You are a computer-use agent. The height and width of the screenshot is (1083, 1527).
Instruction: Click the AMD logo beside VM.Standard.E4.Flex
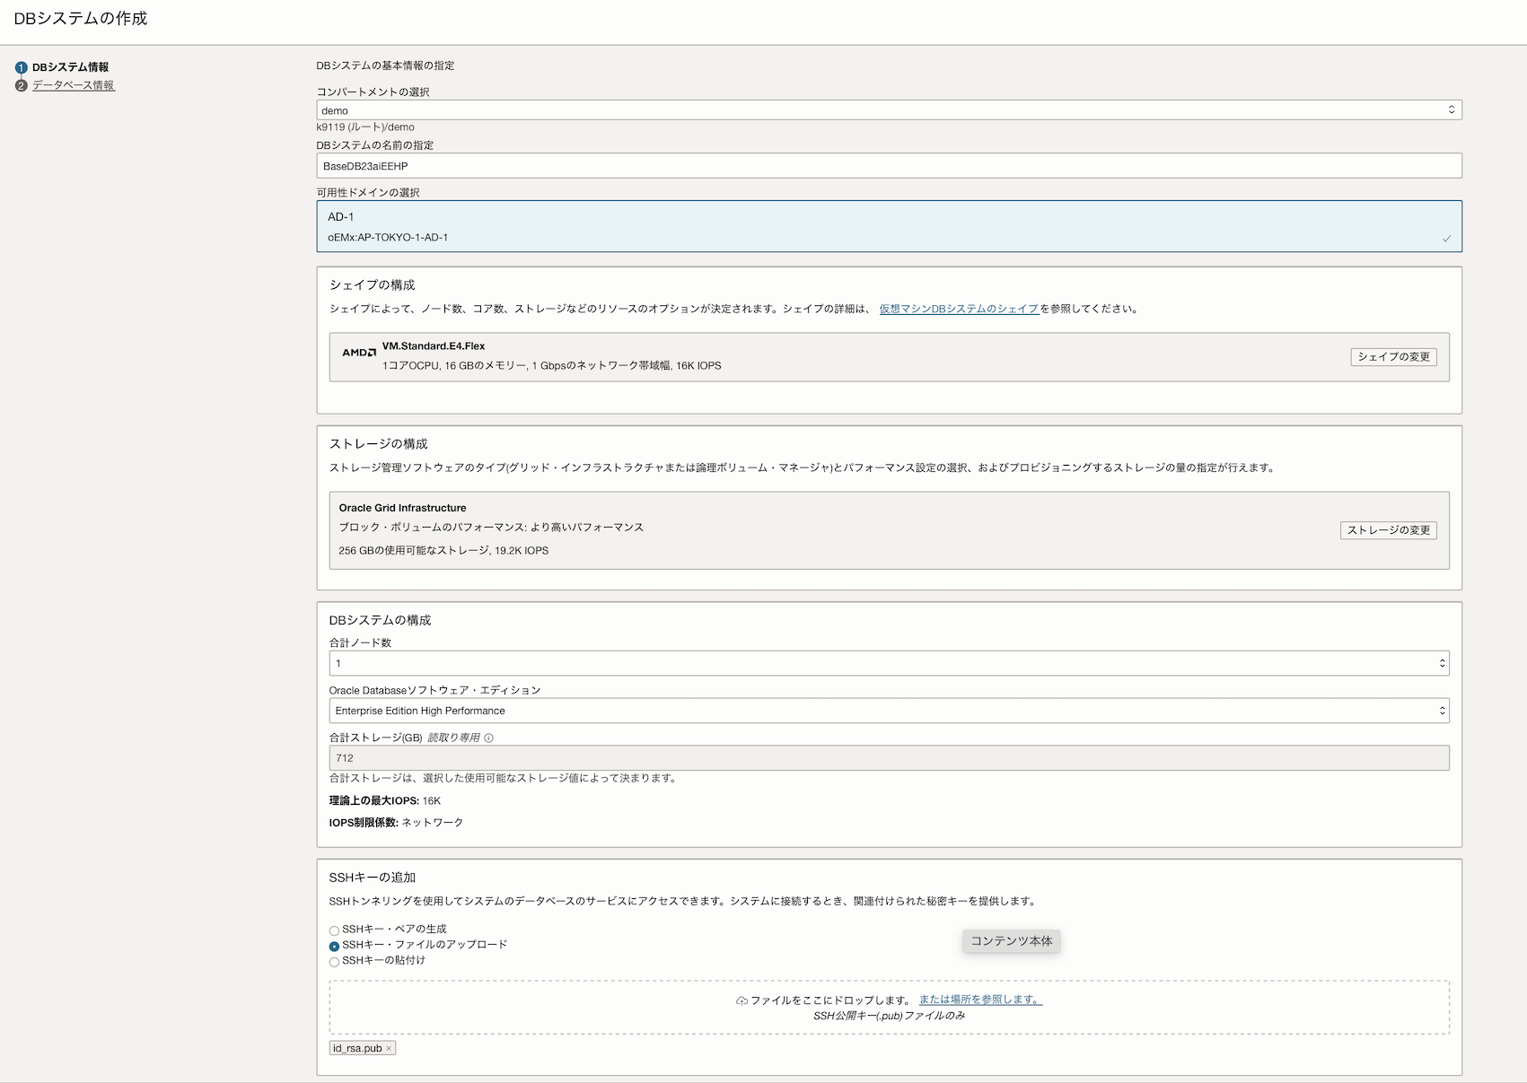pos(359,353)
